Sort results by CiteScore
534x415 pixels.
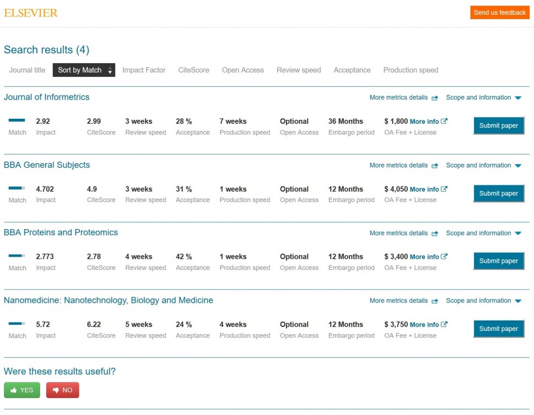(194, 70)
